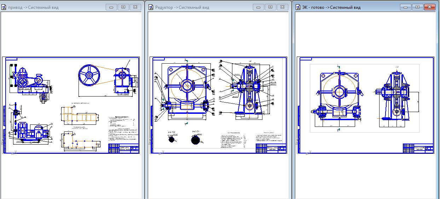Maximize the Редуктор window
Screen dimensions: 440x199
pyautogui.click(x=271, y=7)
